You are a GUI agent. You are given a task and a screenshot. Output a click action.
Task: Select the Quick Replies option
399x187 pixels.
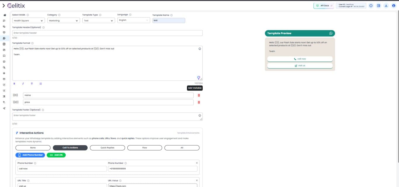(107, 148)
